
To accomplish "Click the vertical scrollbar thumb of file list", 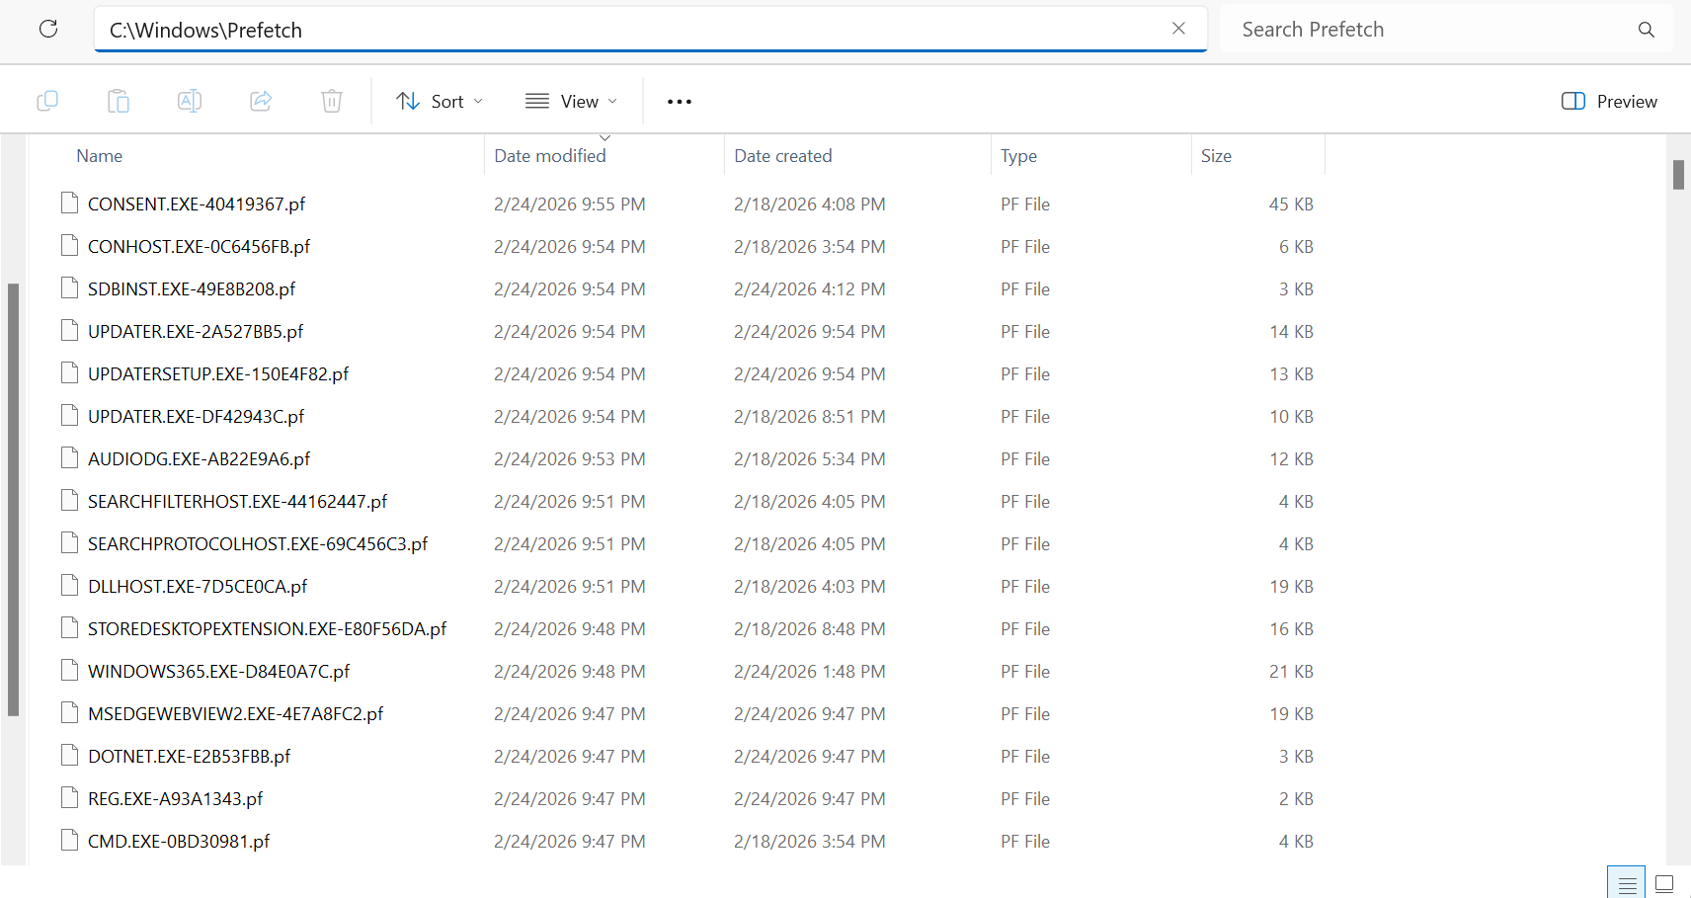I will [x=1678, y=175].
